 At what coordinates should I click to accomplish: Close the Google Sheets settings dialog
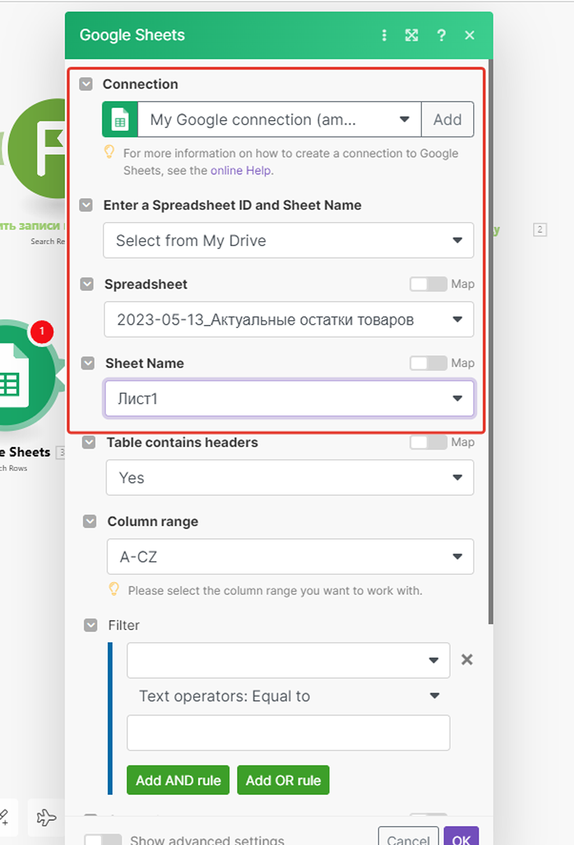[x=470, y=35]
